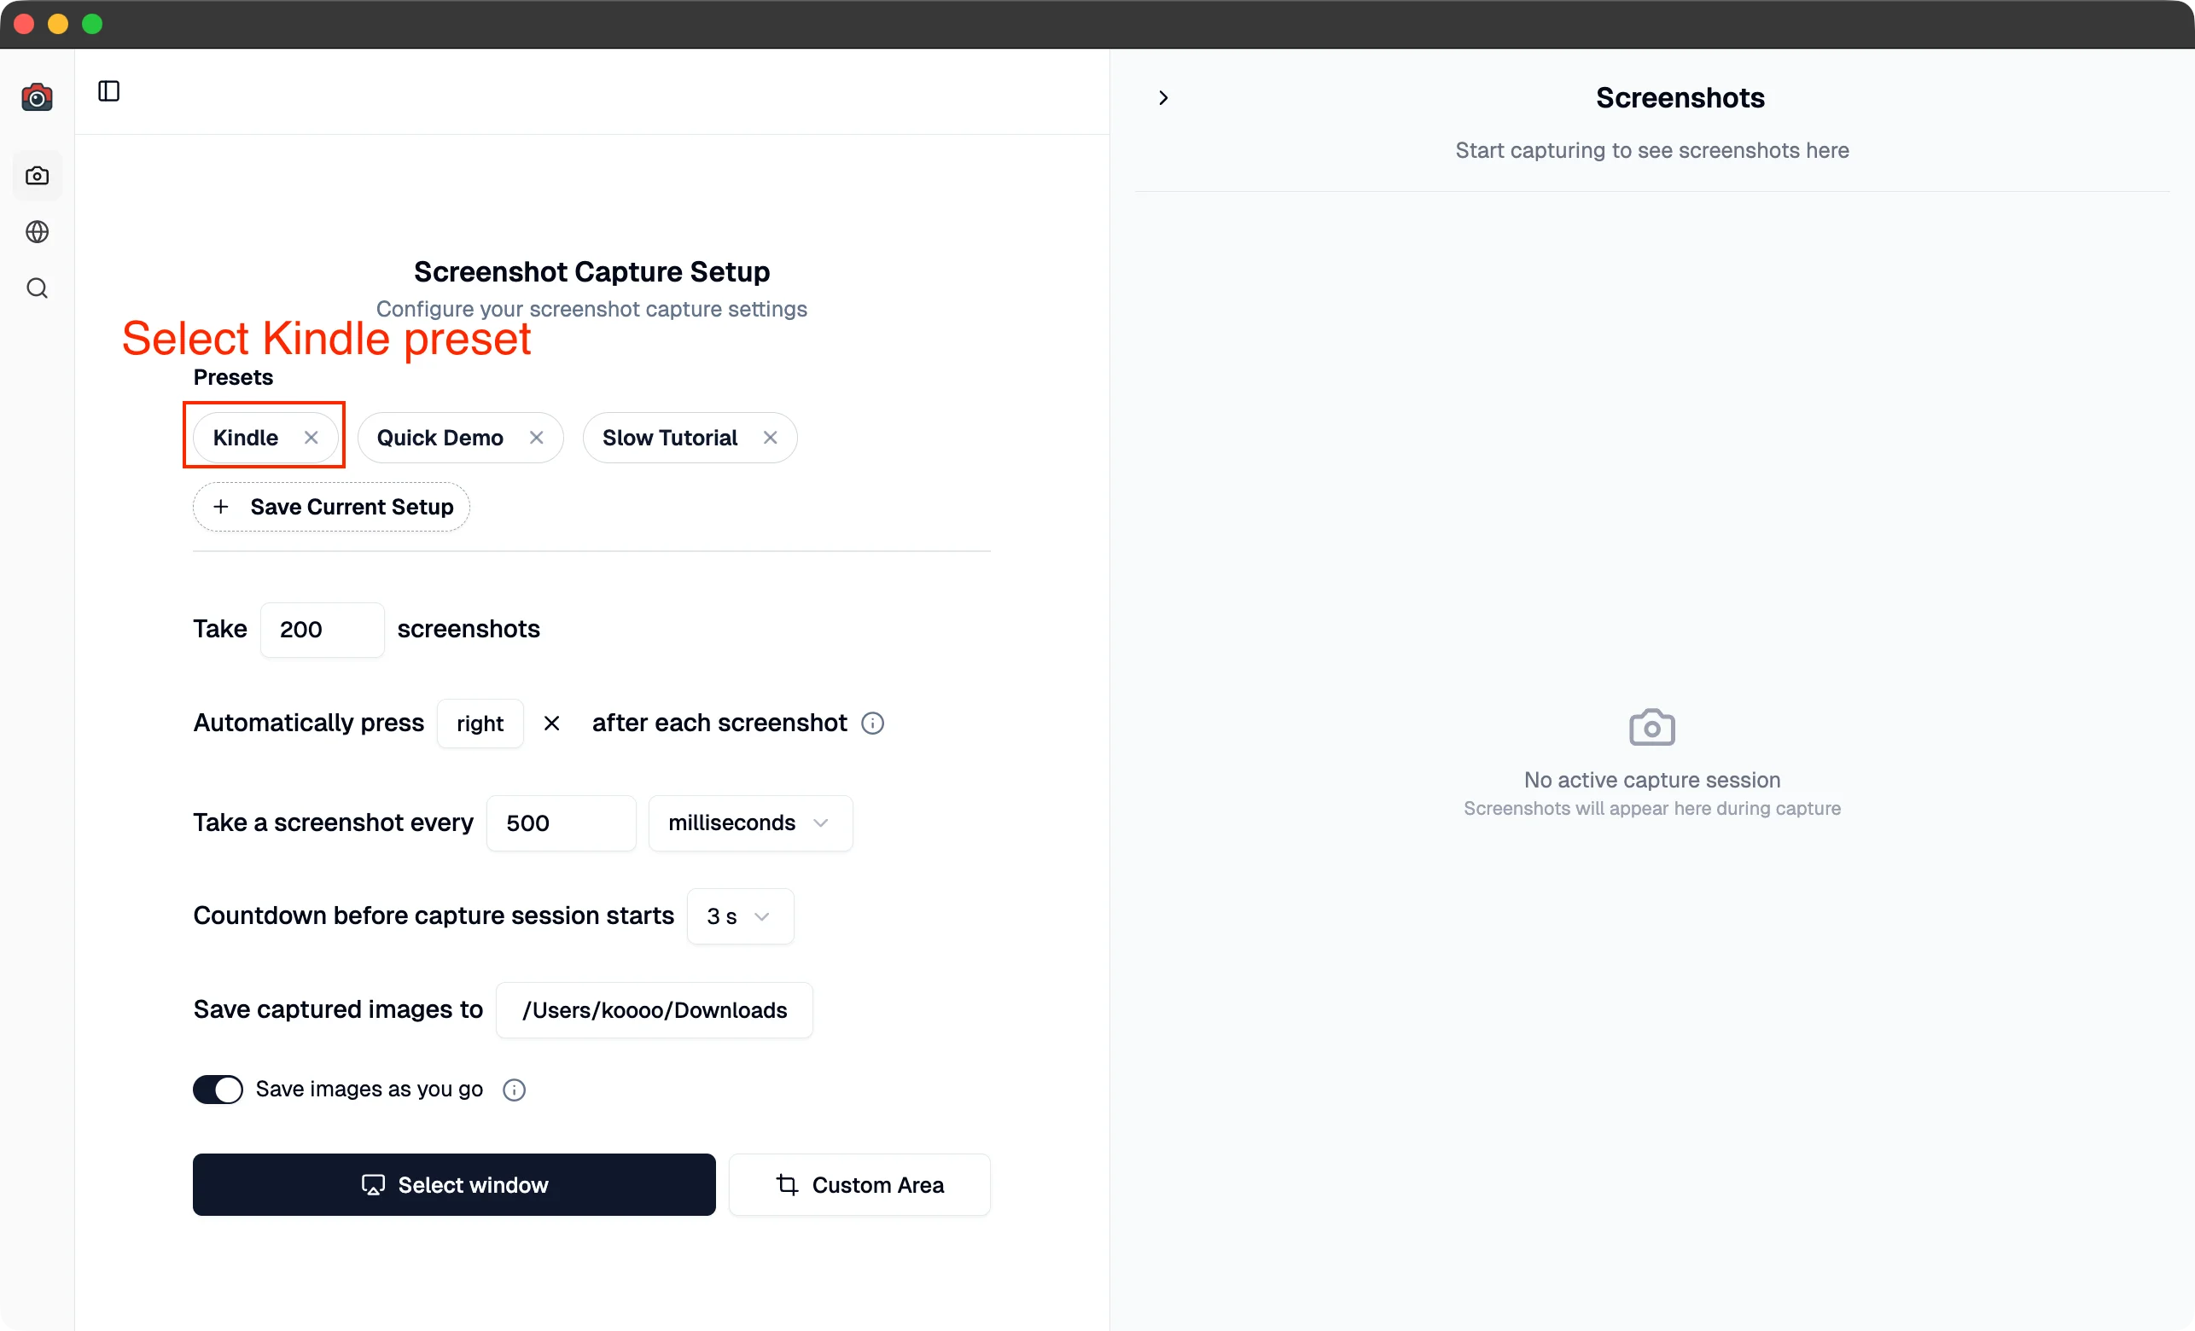Open the milliseconds unit dropdown
This screenshot has height=1331, width=2195.
pyautogui.click(x=750, y=822)
